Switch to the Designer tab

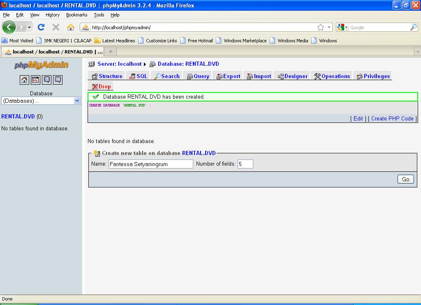point(292,76)
